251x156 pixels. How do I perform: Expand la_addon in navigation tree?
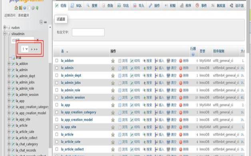[x=9, y=64]
